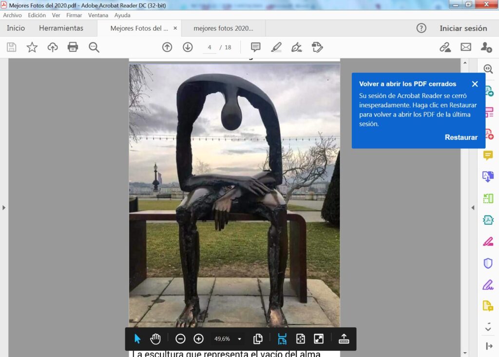
Task: Enable the arrow selection tool
Action: pos(137,339)
